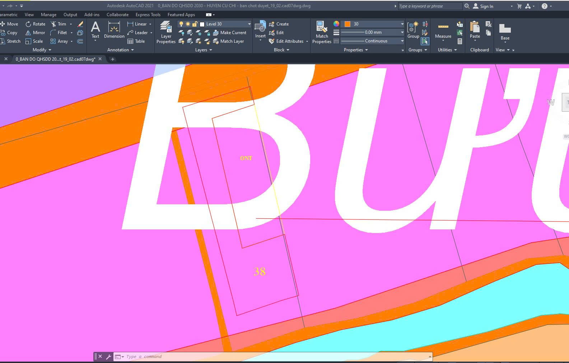Toggle lock icon for Level 30 layer
Image resolution: width=569 pixels, height=363 pixels.
(195, 24)
